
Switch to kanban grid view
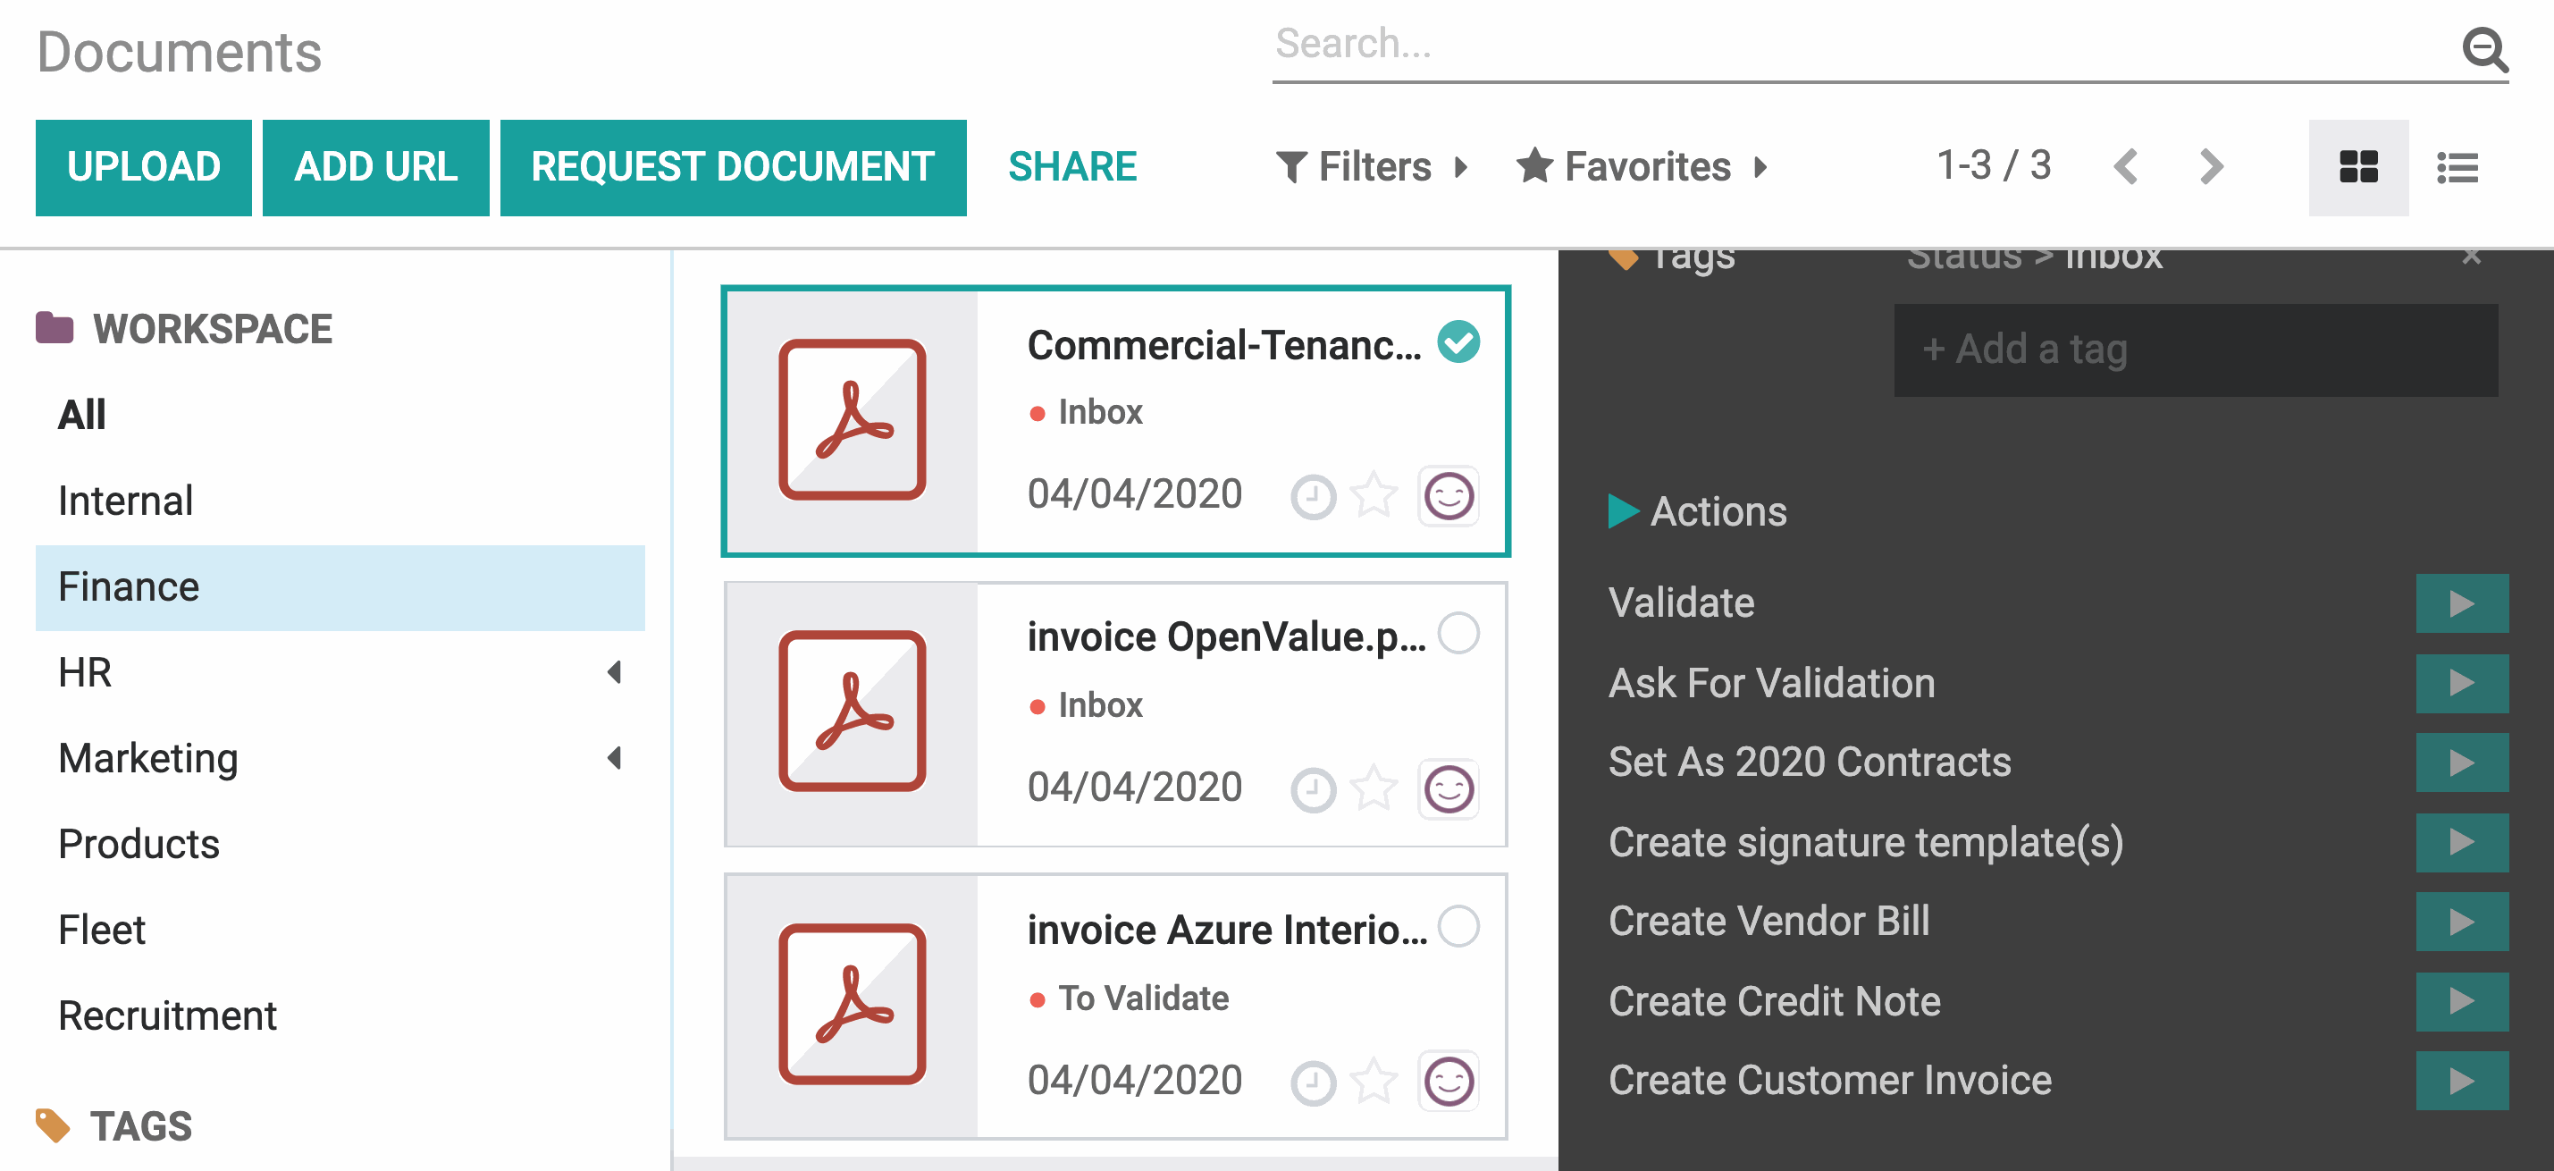(x=2357, y=166)
